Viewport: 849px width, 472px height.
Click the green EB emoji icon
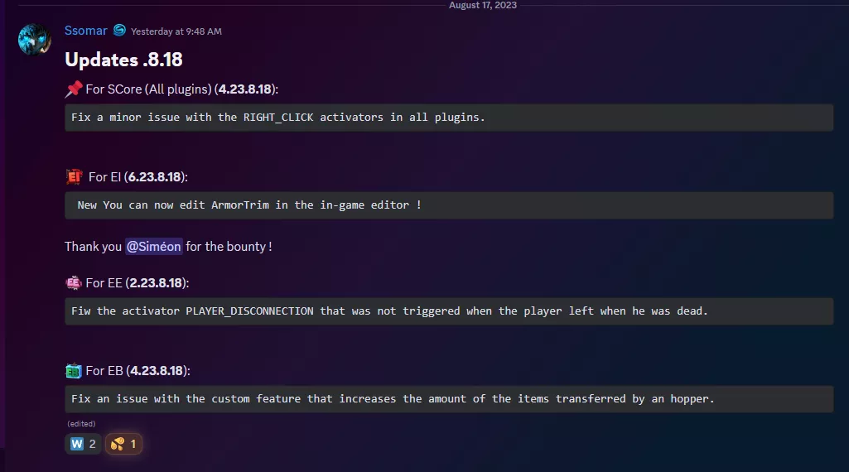pos(73,370)
